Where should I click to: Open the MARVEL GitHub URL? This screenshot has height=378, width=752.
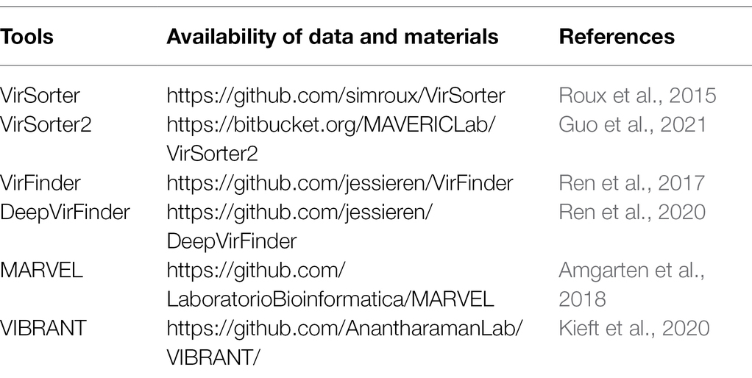[x=330, y=285]
